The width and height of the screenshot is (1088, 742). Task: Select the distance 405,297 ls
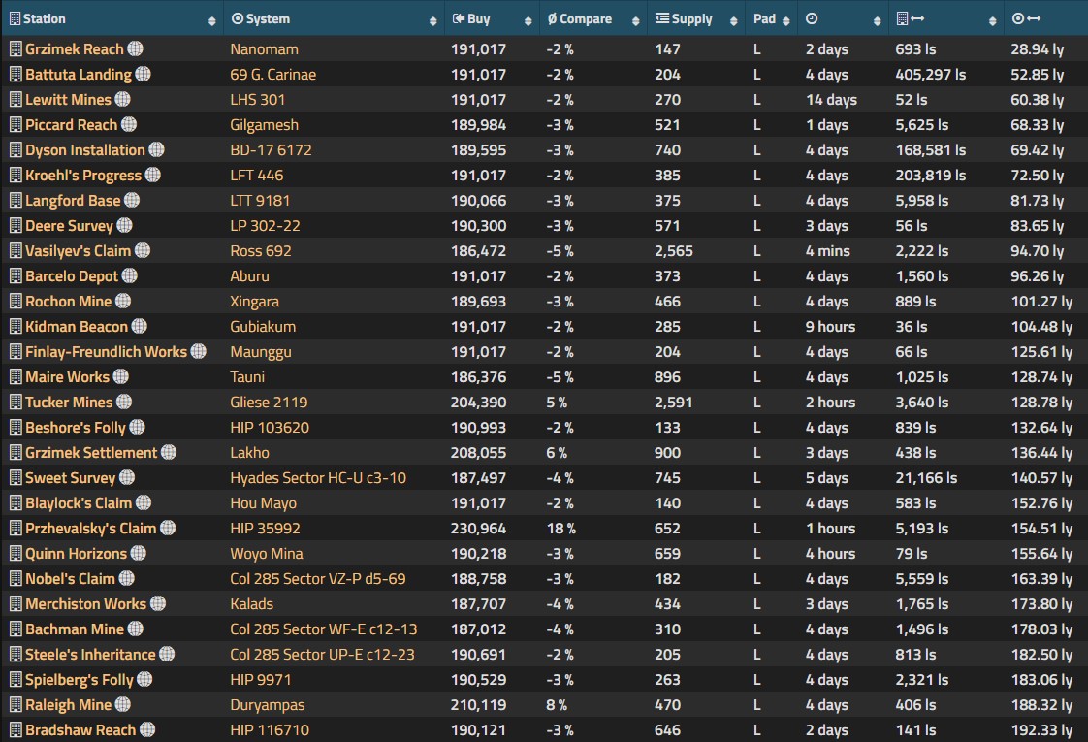931,75
